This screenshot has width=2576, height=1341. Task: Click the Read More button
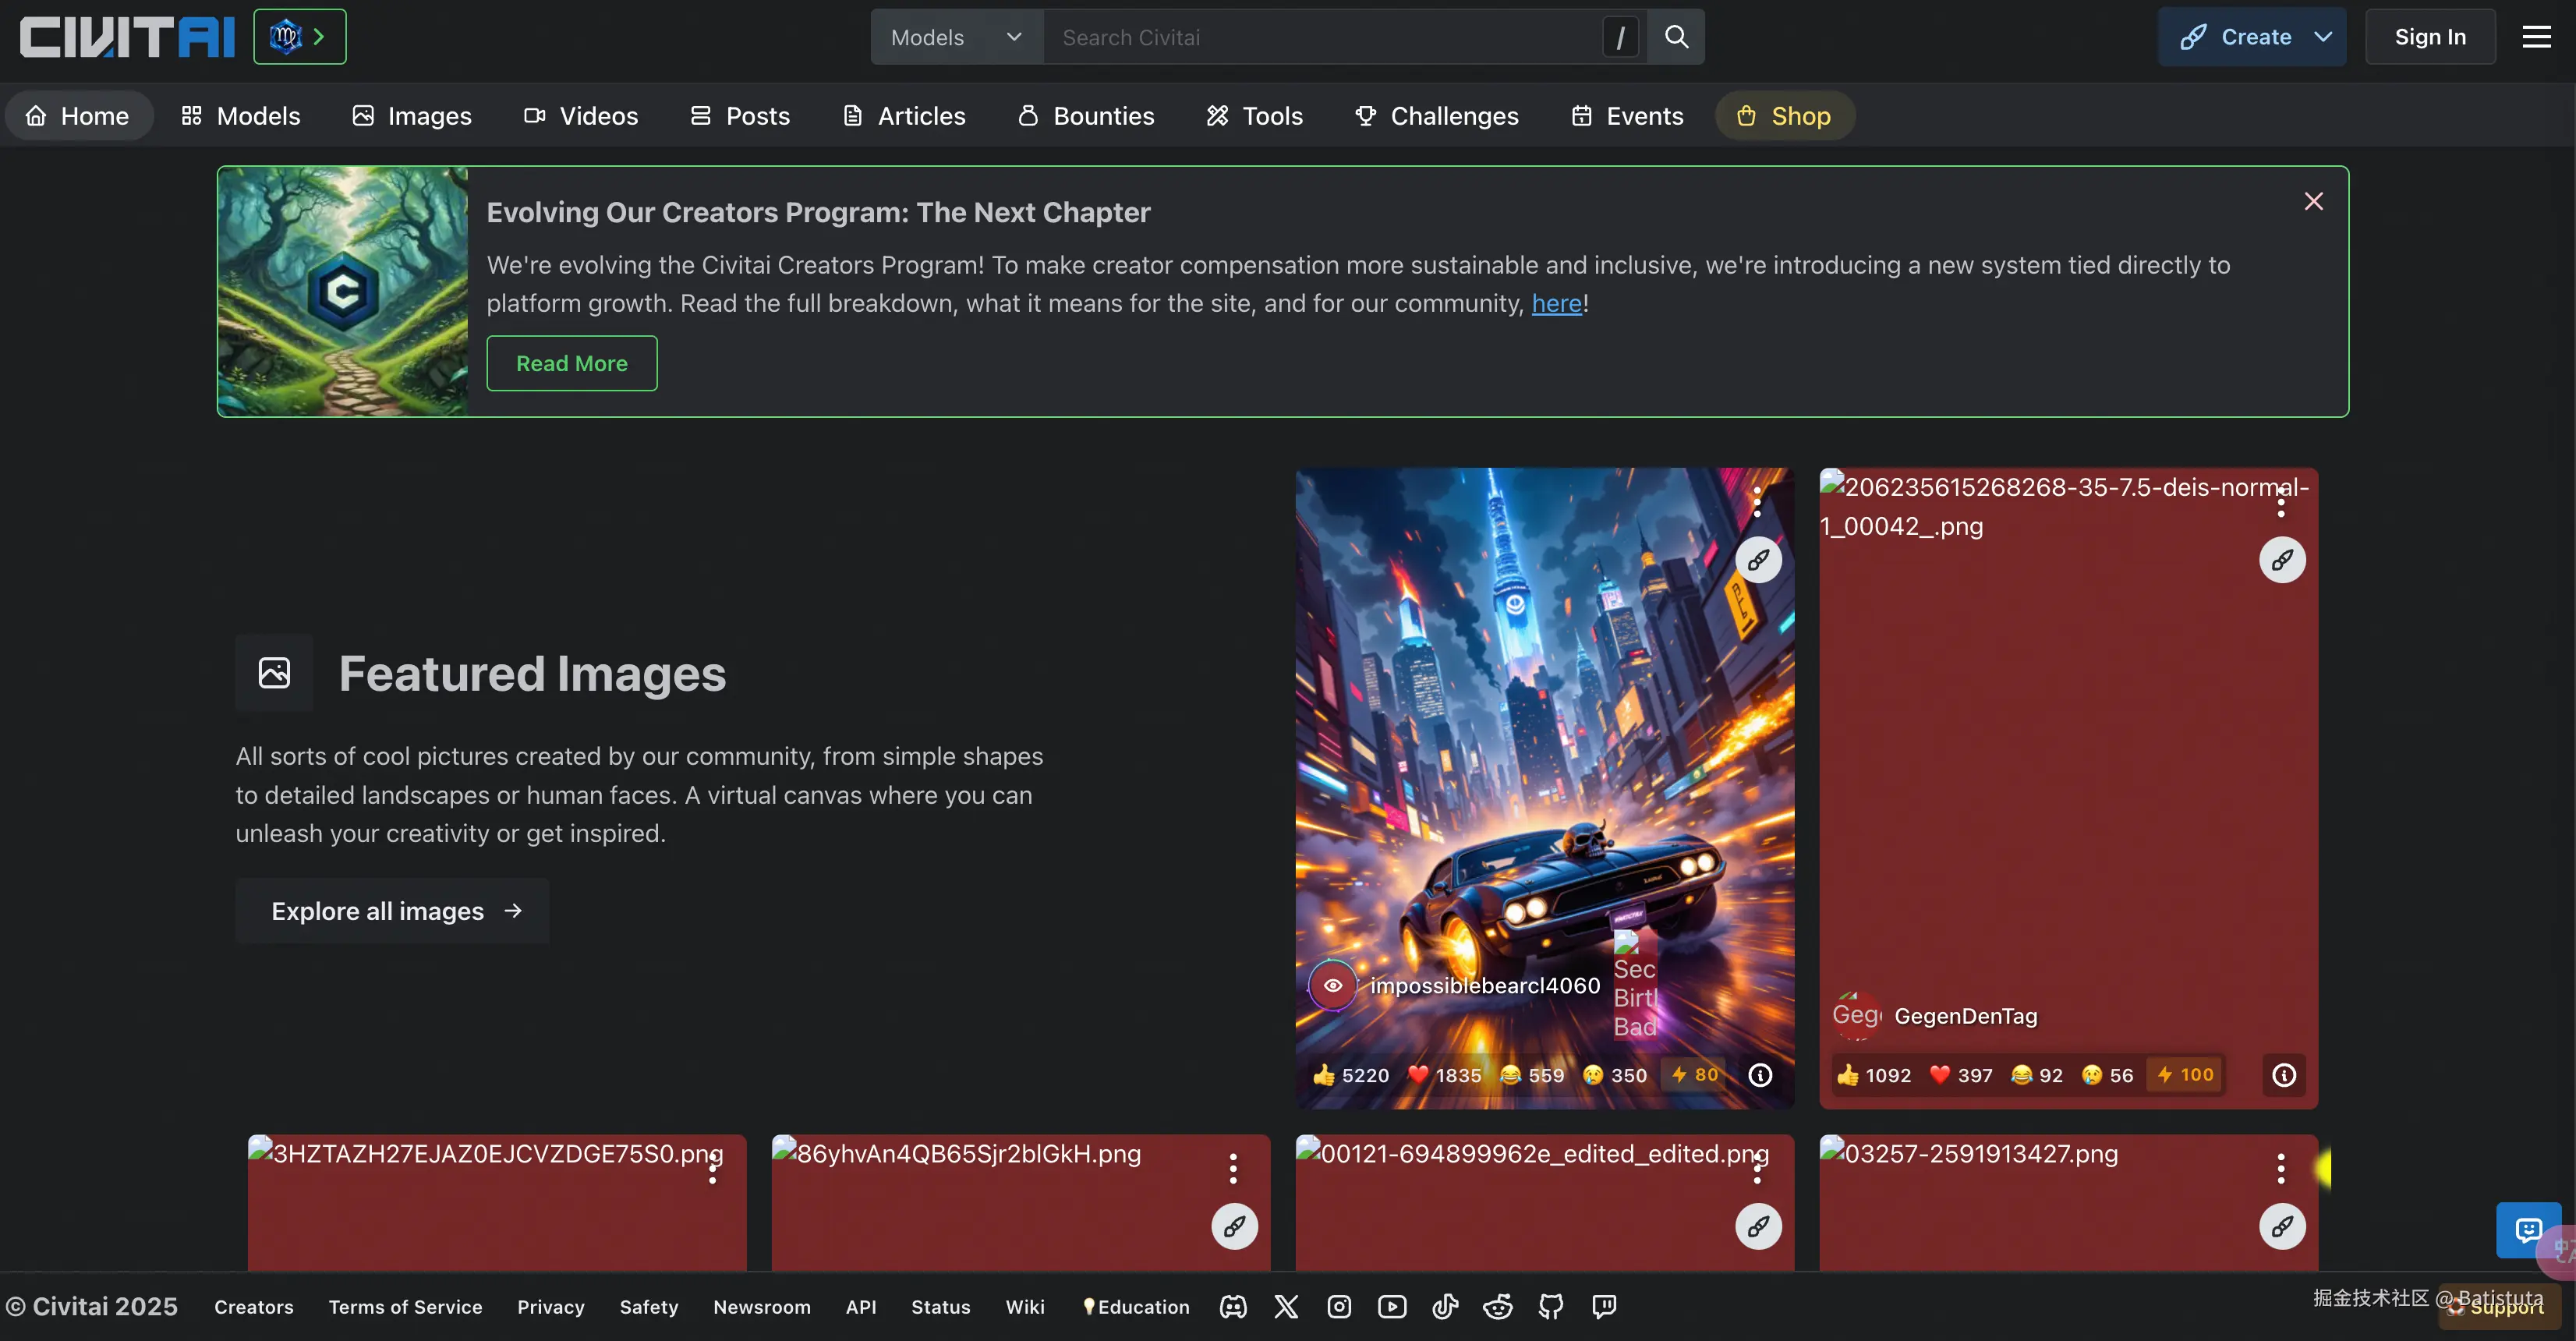[571, 363]
